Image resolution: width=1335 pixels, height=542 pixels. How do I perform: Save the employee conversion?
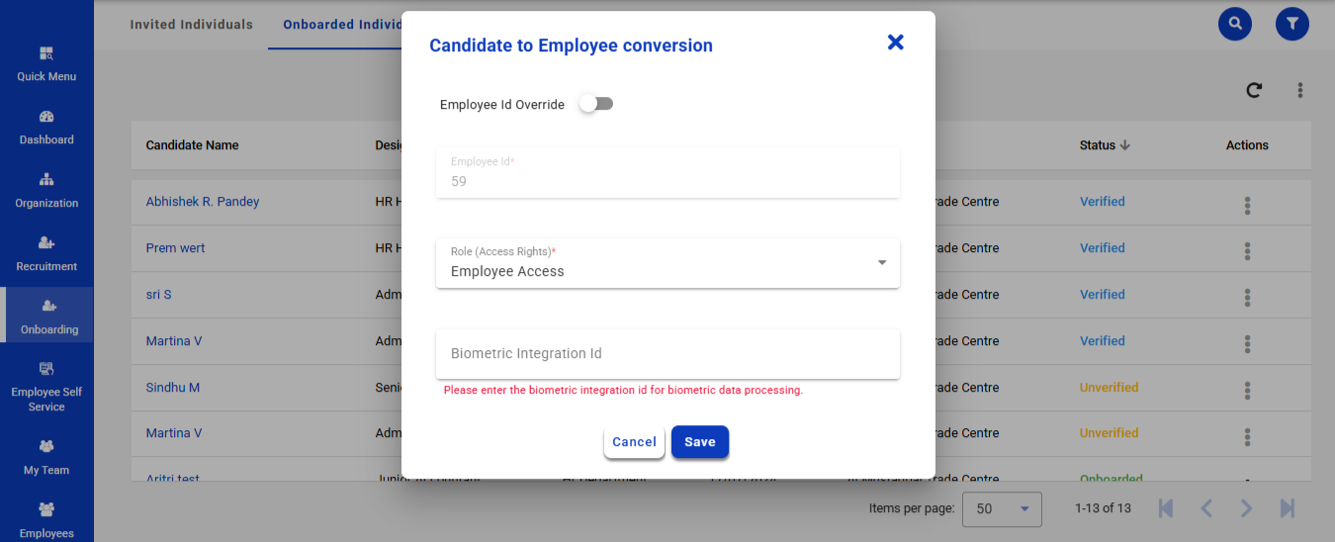click(699, 442)
